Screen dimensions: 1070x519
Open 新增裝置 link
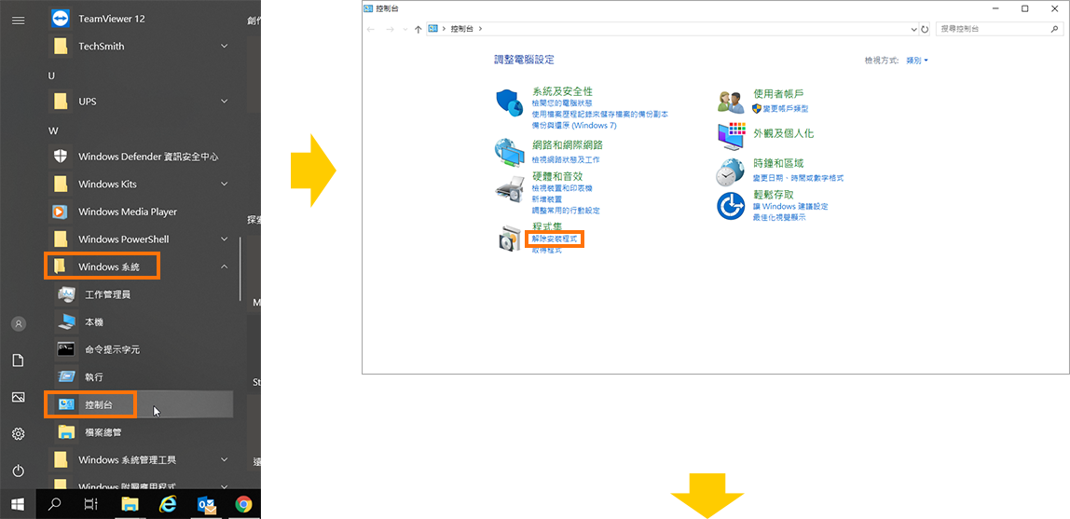click(x=546, y=199)
